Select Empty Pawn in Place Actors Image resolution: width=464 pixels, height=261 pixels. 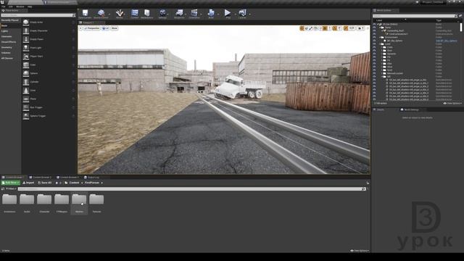pos(49,39)
